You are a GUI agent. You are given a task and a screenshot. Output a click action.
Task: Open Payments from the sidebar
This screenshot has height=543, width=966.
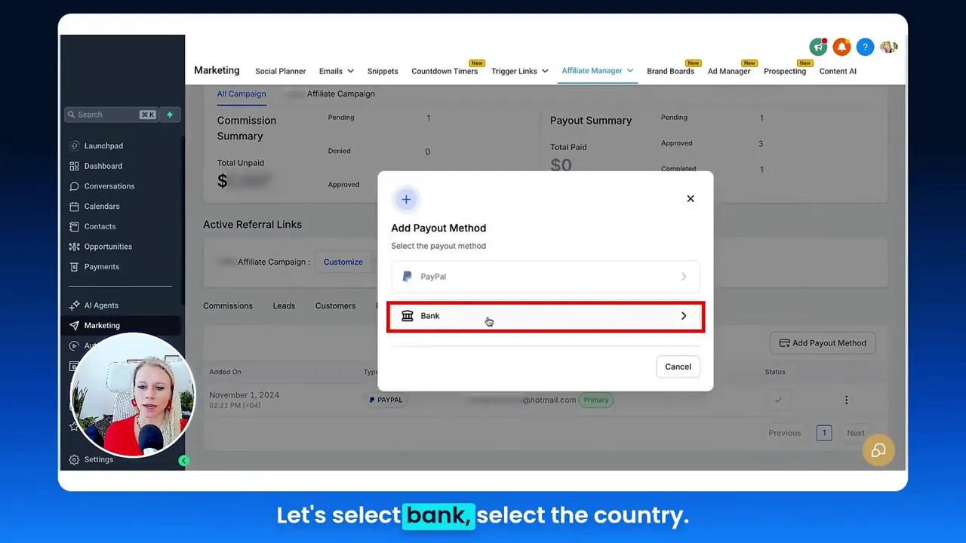(x=101, y=266)
